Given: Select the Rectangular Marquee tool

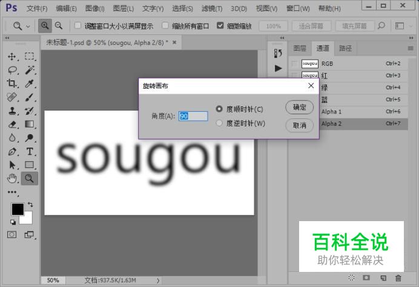Looking at the screenshot, I should (x=30, y=57).
